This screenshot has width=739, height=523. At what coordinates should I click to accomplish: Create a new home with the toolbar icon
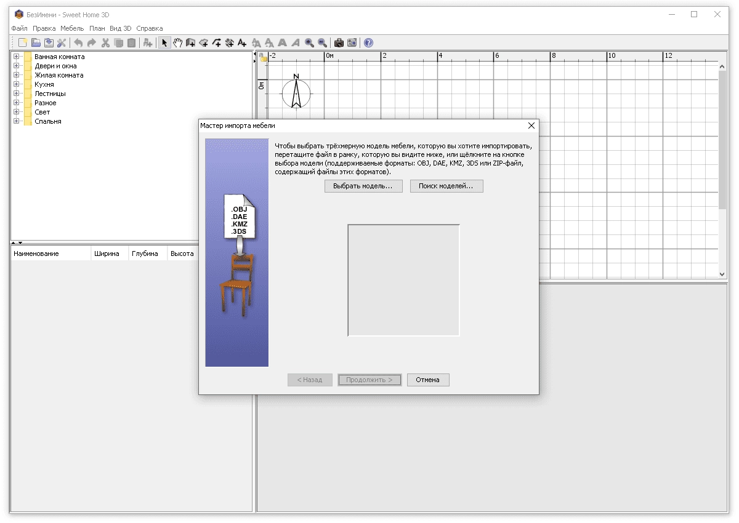[x=23, y=42]
